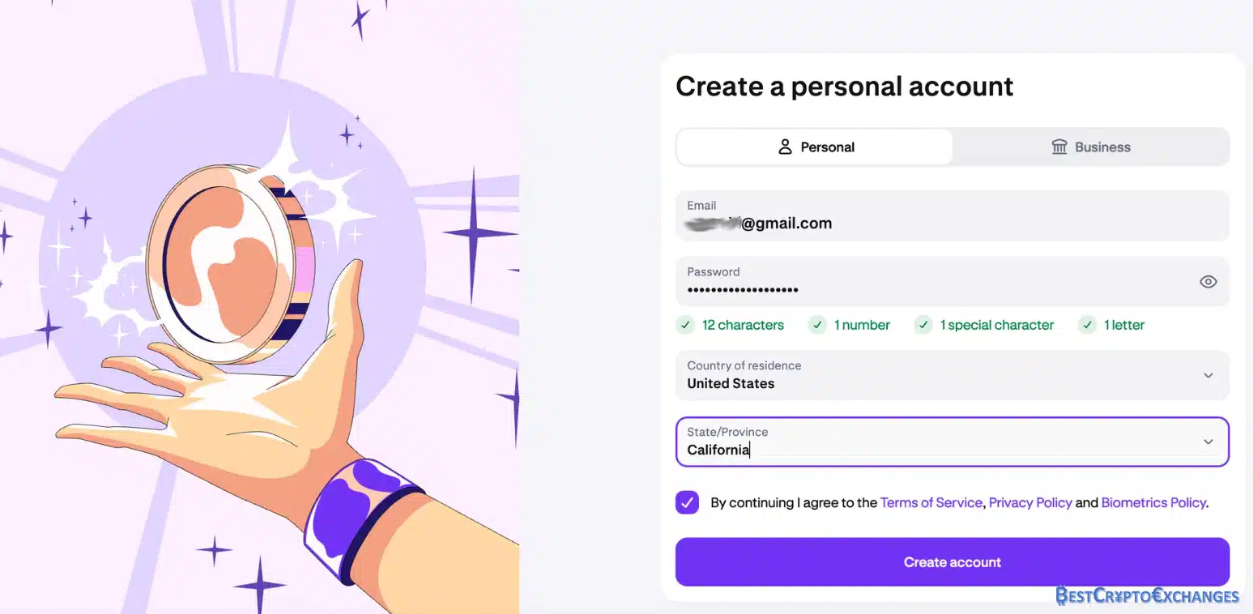Click the 1 letter green checkmark icon

coord(1087,325)
